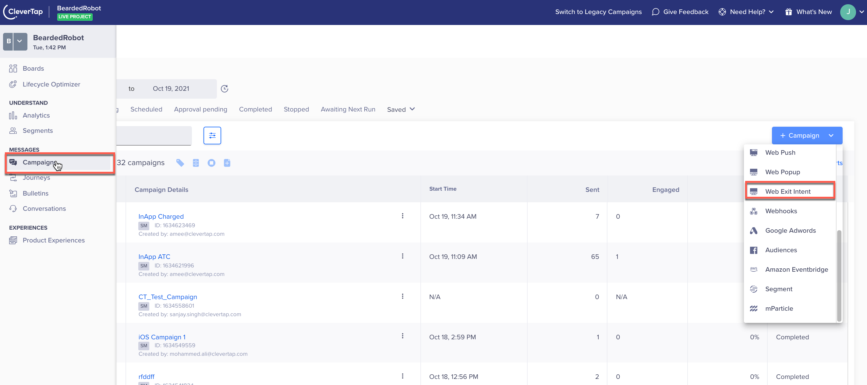Click the tag icon beside campaign count
Viewport: 867px width, 385px height.
tap(180, 163)
